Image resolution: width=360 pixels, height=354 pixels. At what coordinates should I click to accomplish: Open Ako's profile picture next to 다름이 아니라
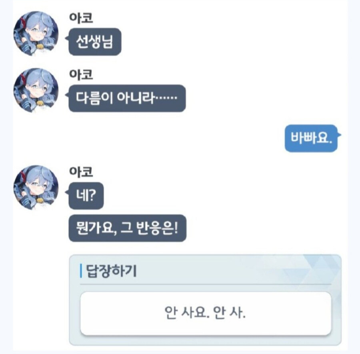pyautogui.click(x=36, y=90)
